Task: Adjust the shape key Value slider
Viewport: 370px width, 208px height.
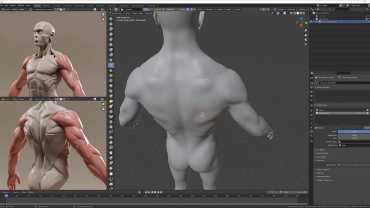Action: pos(354,131)
